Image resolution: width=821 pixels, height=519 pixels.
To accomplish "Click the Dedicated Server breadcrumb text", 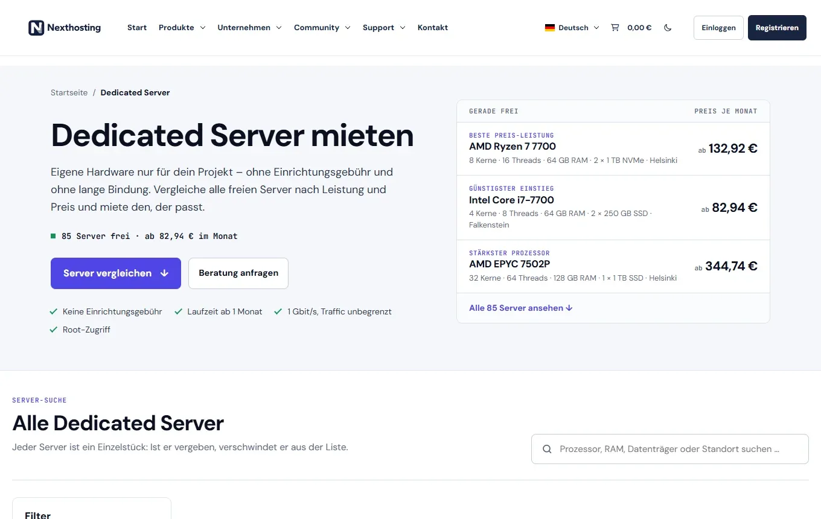I will (135, 92).
